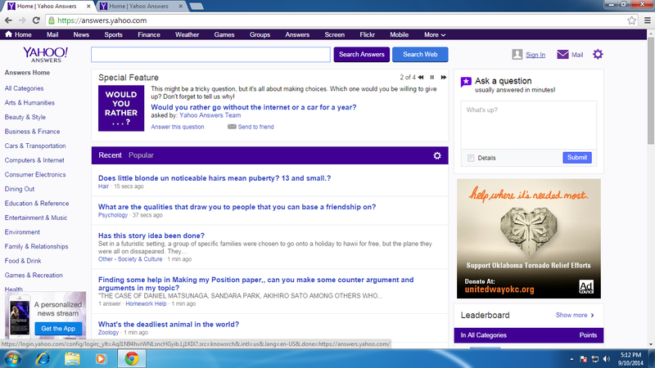Click the Homework Help category link
The image size is (655, 368).
[x=146, y=303]
